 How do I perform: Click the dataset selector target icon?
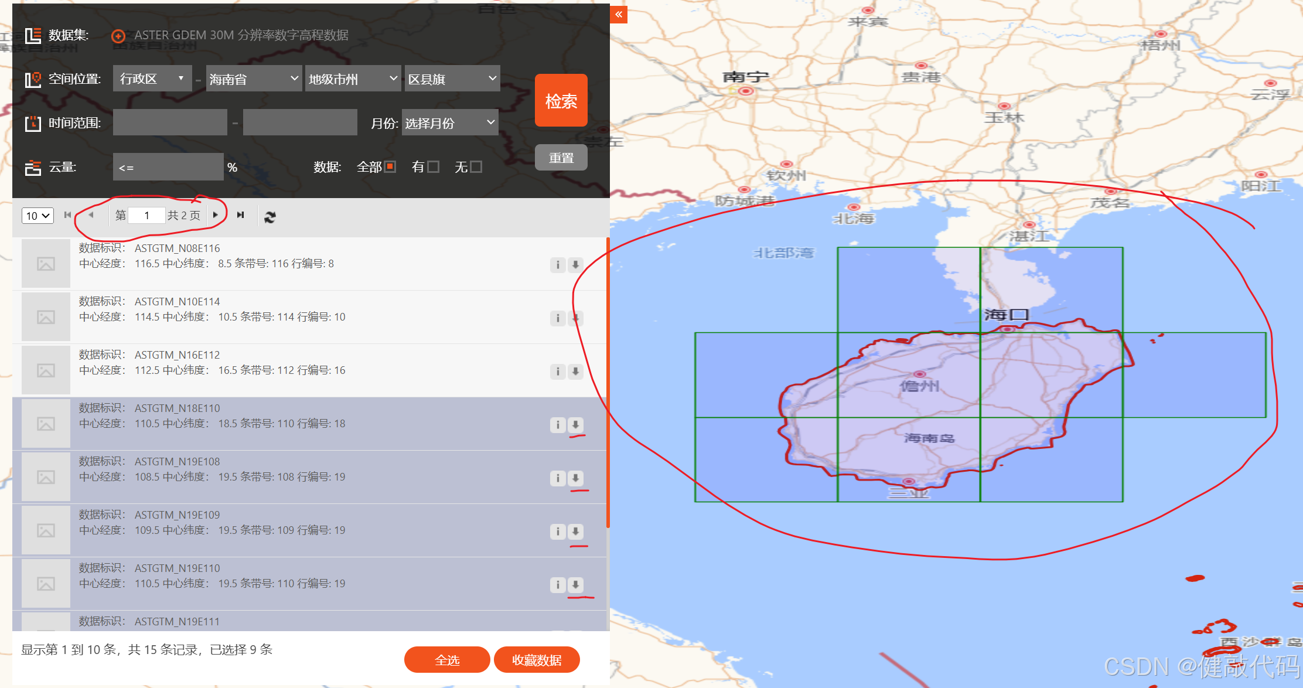(x=118, y=36)
